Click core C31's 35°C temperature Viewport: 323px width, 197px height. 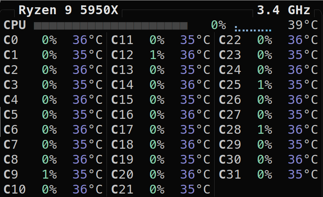(x=303, y=175)
